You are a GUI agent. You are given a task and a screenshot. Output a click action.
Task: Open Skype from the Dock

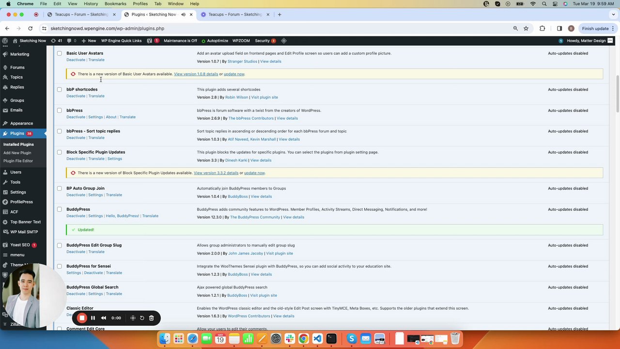pos(352,338)
